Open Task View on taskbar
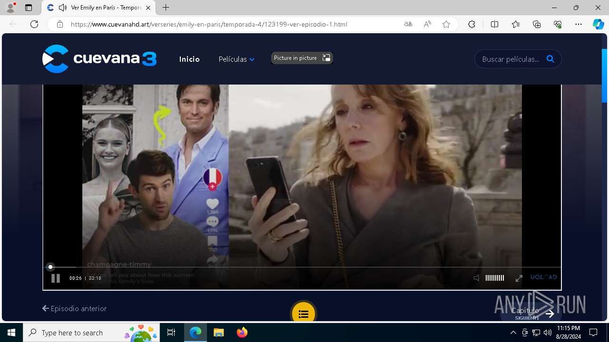The height and width of the screenshot is (342, 609). (x=171, y=332)
